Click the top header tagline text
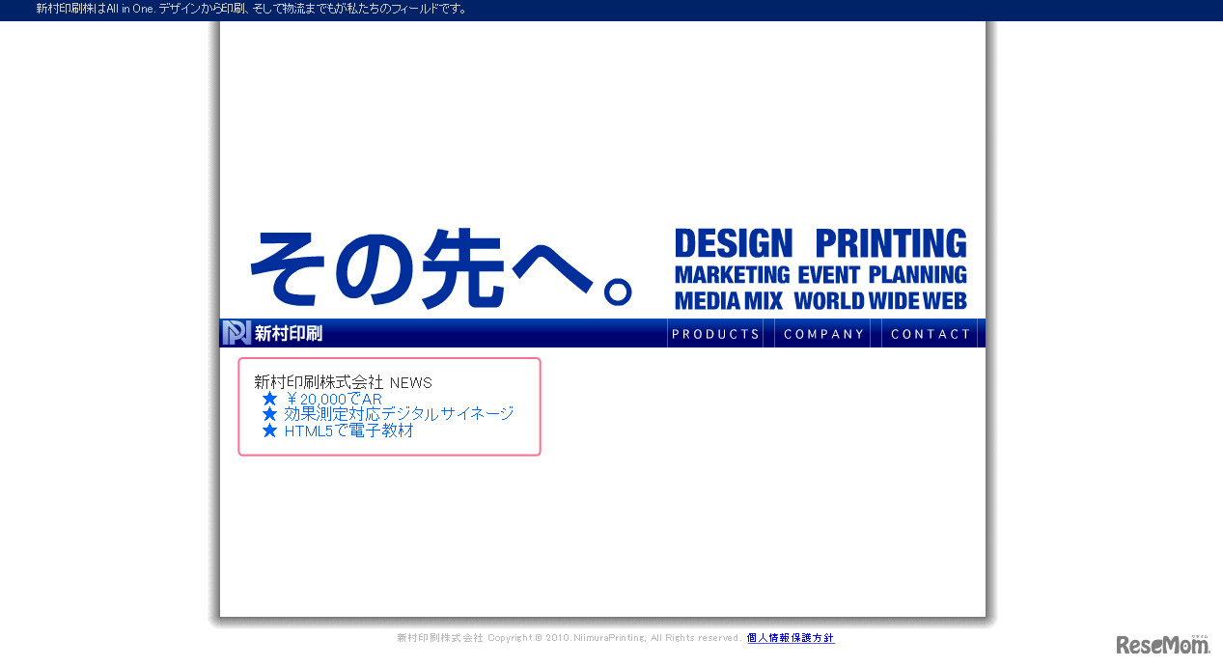This screenshot has width=1223, height=667. coord(252,9)
